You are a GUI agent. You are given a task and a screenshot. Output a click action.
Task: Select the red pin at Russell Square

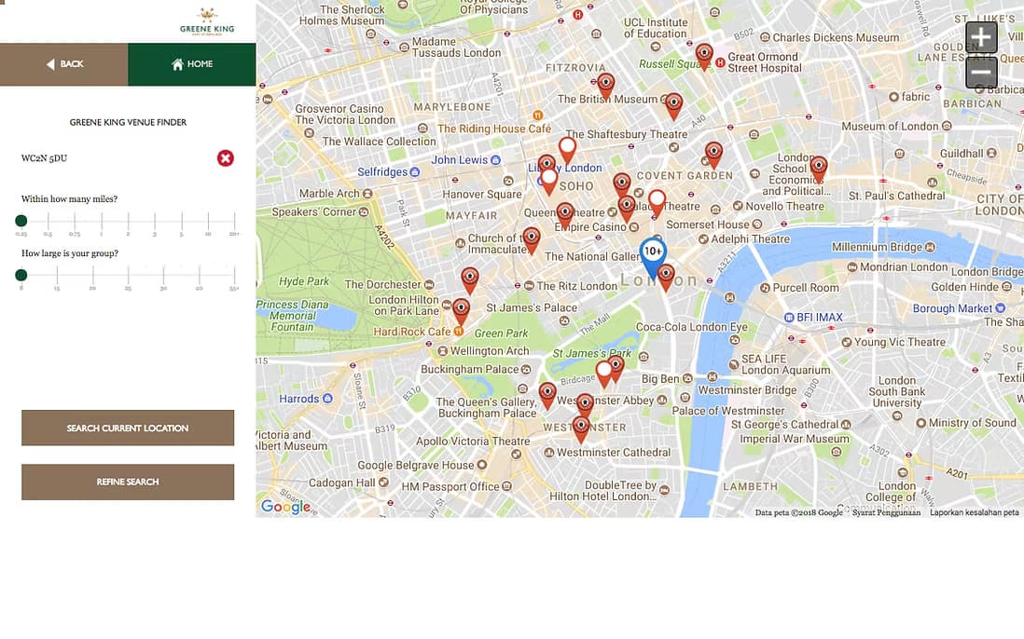[703, 56]
